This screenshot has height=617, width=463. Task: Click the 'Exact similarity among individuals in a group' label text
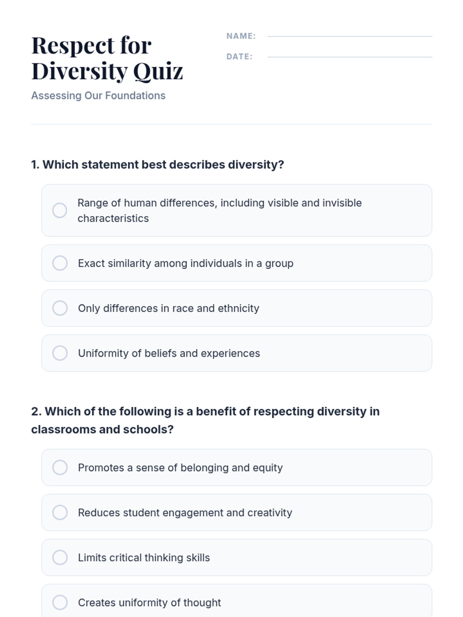186,263
